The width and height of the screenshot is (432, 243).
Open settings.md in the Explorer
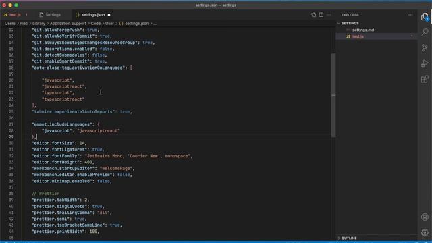point(363,30)
